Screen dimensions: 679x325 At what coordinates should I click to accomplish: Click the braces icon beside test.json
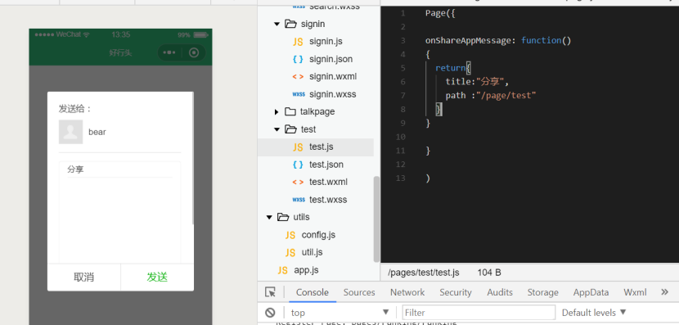click(x=298, y=165)
